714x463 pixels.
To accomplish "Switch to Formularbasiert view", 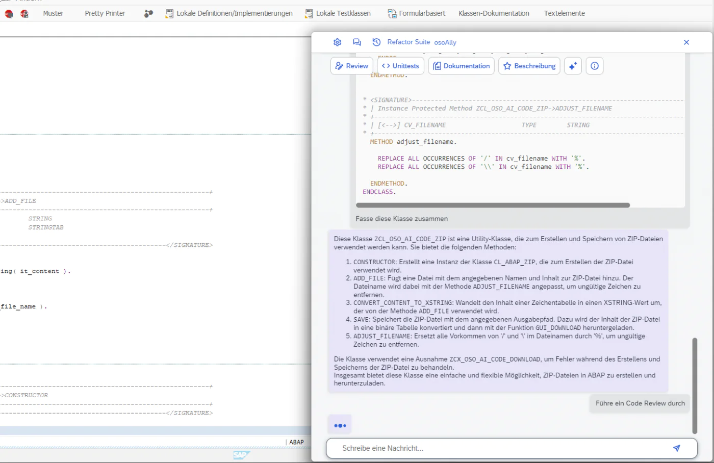I will [x=417, y=13].
